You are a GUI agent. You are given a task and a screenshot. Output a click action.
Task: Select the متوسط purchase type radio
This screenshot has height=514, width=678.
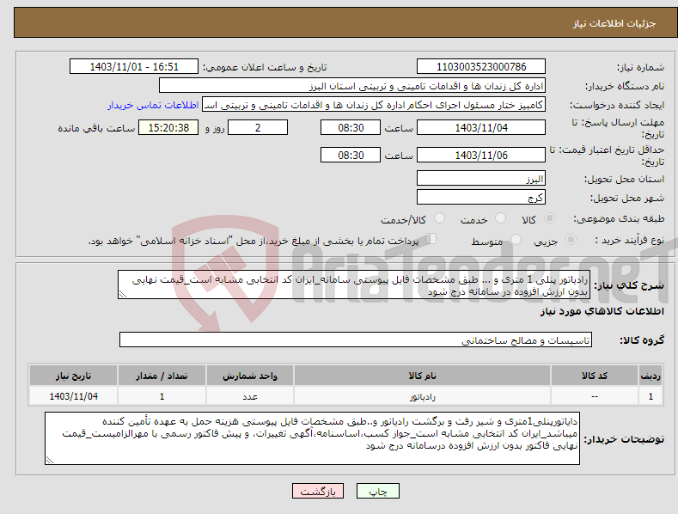click(x=516, y=239)
